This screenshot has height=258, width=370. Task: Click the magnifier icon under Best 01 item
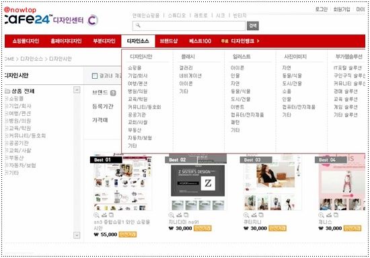pyautogui.click(x=96, y=215)
